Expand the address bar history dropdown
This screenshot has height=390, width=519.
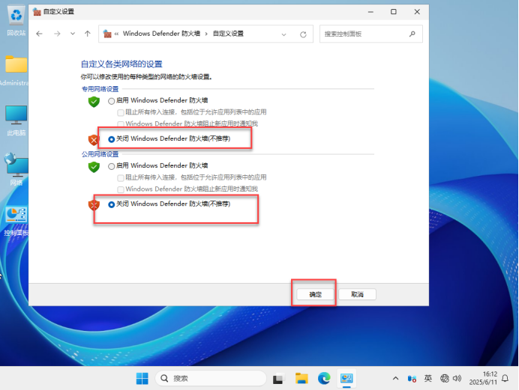point(284,34)
